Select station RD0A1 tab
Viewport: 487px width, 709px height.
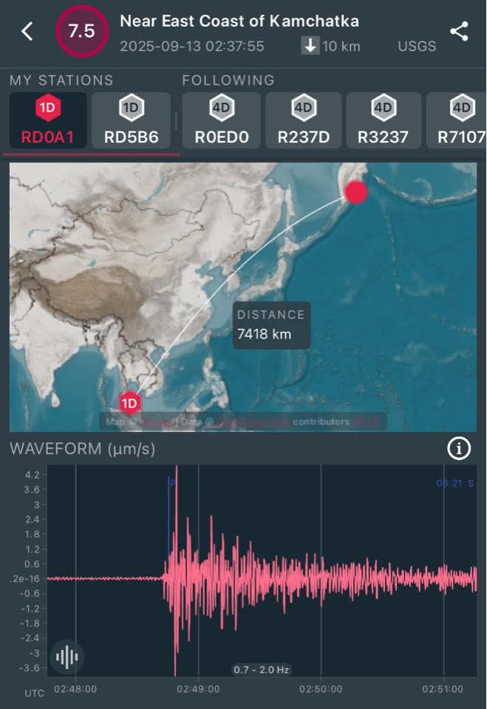[x=48, y=121]
